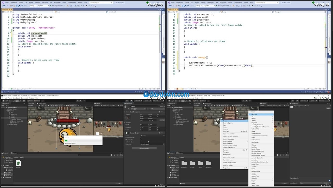Open the Datei menu in left Visual Studio window

7,2
